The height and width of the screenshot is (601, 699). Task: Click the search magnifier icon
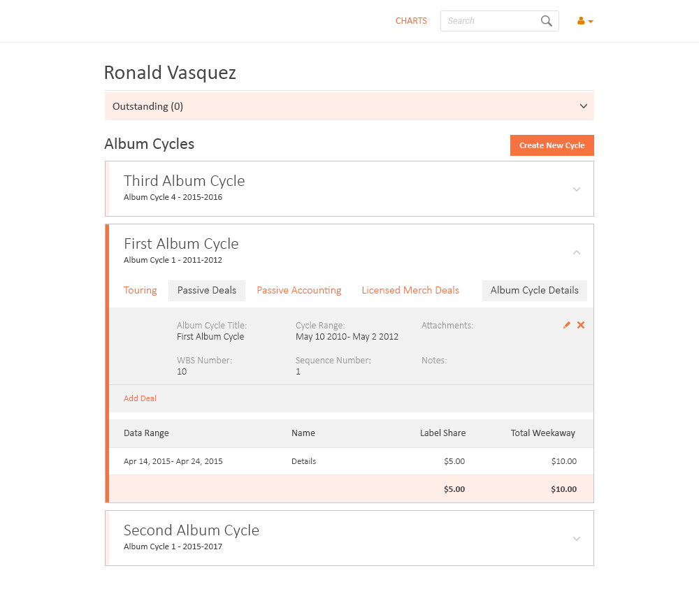(547, 21)
